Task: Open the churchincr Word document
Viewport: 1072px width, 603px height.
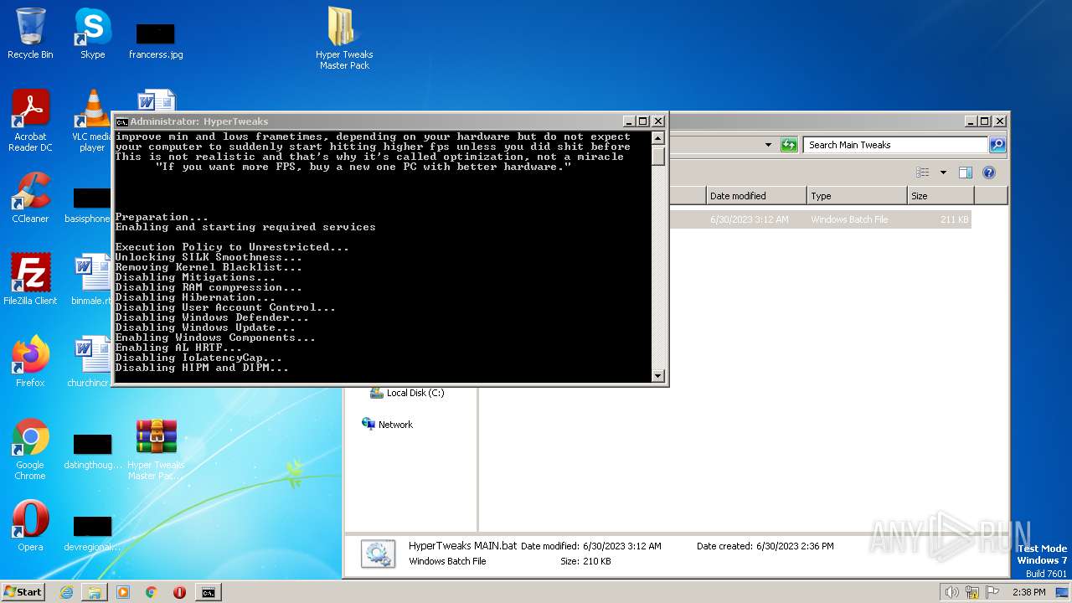Action: [x=90, y=362]
